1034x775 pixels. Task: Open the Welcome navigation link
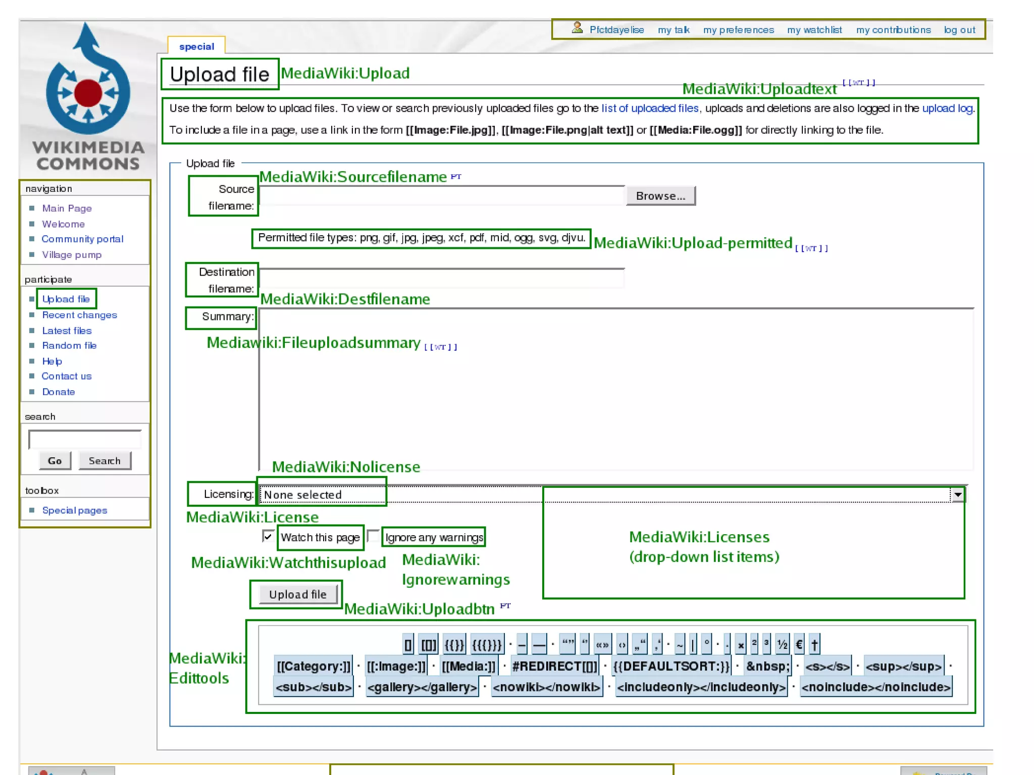pyautogui.click(x=63, y=224)
